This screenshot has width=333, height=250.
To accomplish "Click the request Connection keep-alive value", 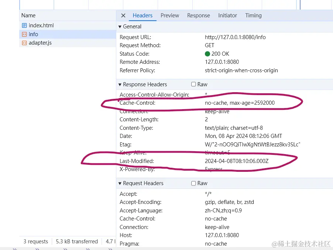I will 217,227.
